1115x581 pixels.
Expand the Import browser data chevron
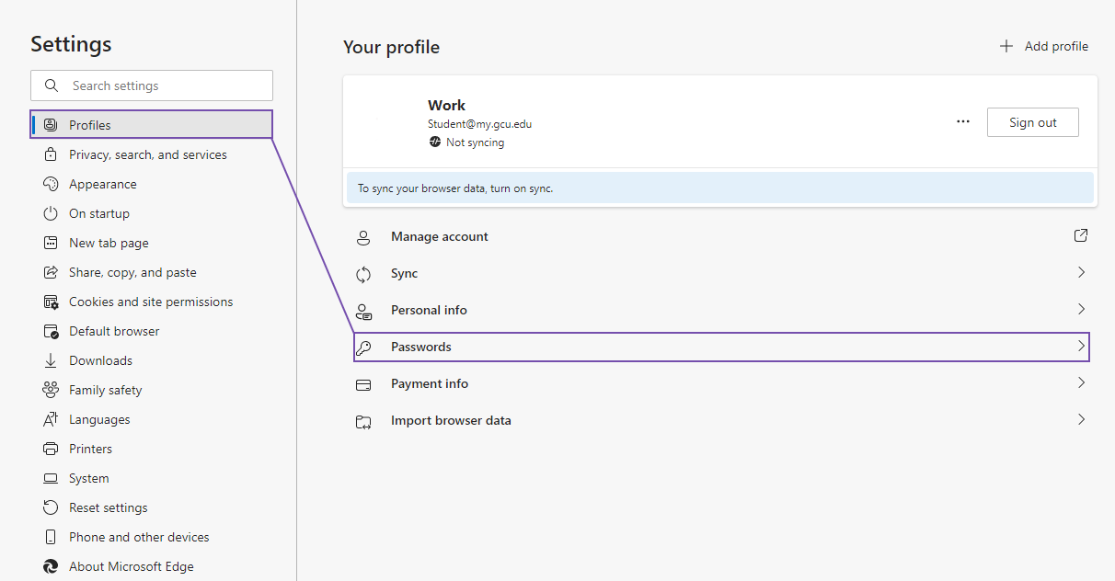click(1081, 419)
